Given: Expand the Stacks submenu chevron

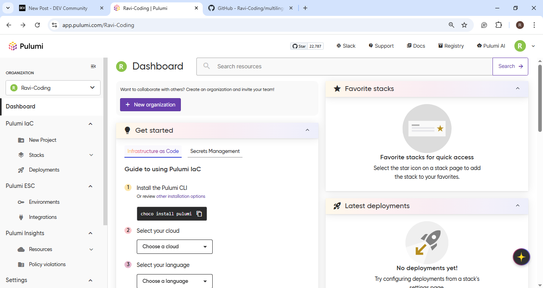Looking at the screenshot, I should (x=91, y=155).
